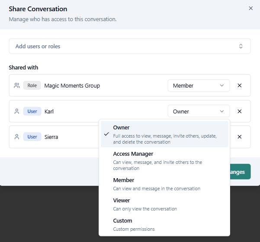Set permission to Viewer in the menu
The height and width of the screenshot is (242, 260).
(164, 204)
